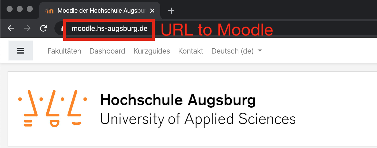Reload the page with the refresh icon
The image size is (377, 148).
tap(43, 28)
